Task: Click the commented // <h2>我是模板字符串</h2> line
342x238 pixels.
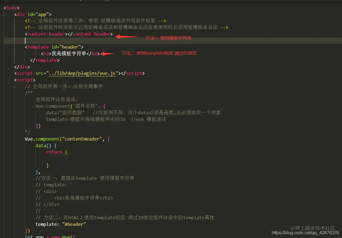Action: coord(74,198)
